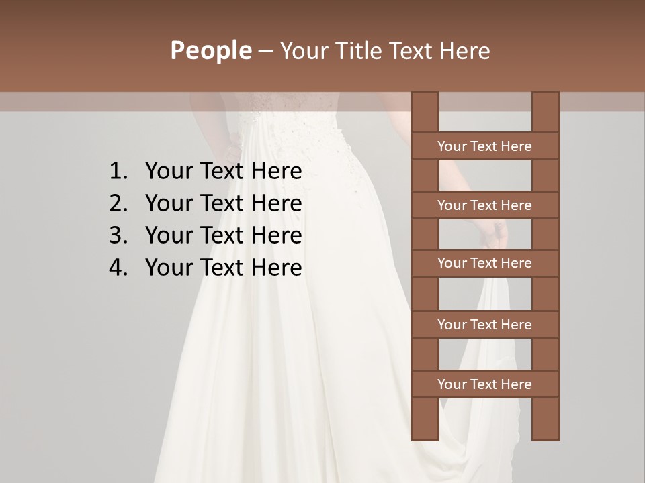
Task: Select list item 4 Your Text Here
Action: click(224, 268)
